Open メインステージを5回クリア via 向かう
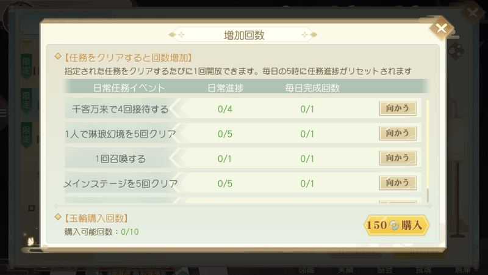The width and height of the screenshot is (488, 275). 398,182
